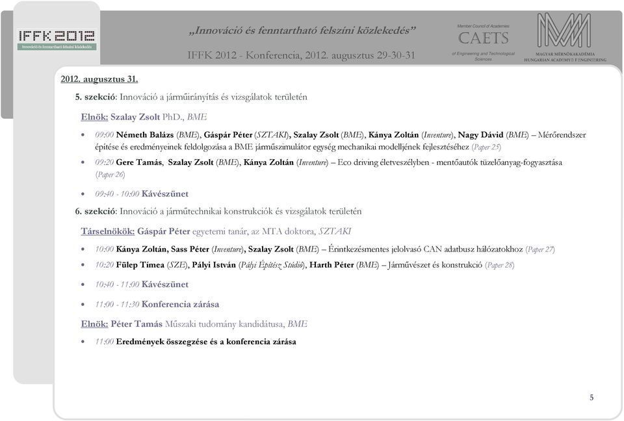Click the header title "Innováció és fenntartható felszíni közlekedés"

[x=302, y=31]
